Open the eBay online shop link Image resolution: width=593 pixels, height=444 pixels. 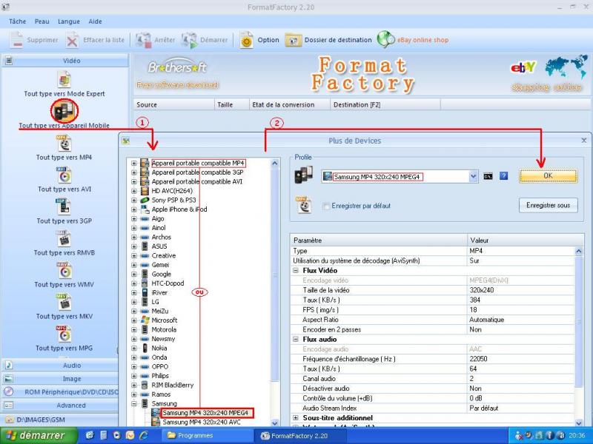pyautogui.click(x=423, y=40)
